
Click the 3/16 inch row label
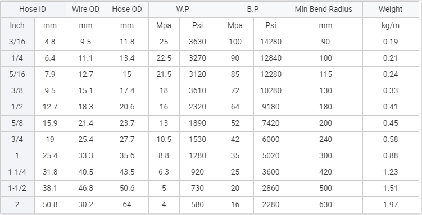(17, 42)
